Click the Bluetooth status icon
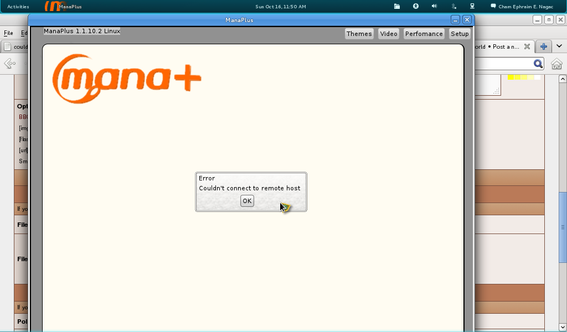 pyautogui.click(x=453, y=6)
